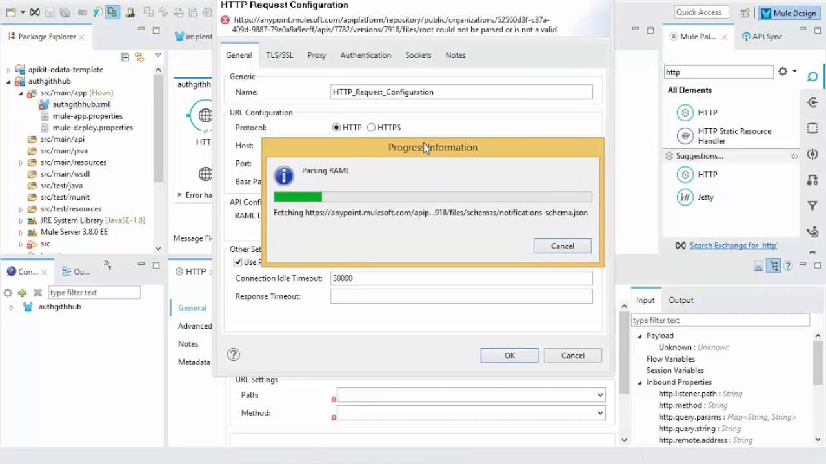Switch to Output tab in metadata panel

[x=681, y=300]
